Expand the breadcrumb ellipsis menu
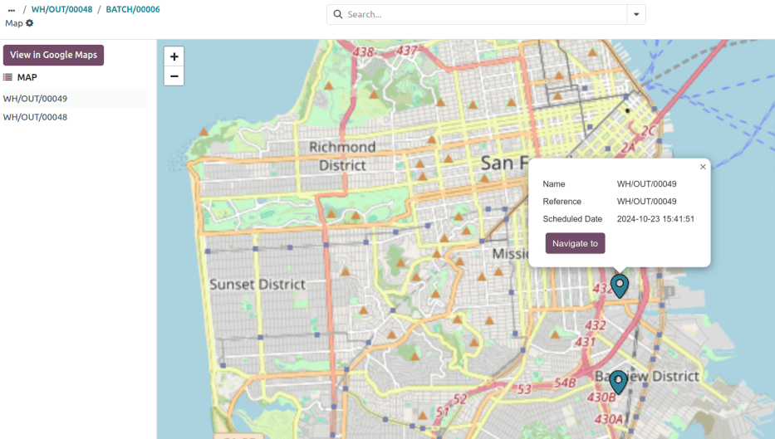 coord(12,10)
